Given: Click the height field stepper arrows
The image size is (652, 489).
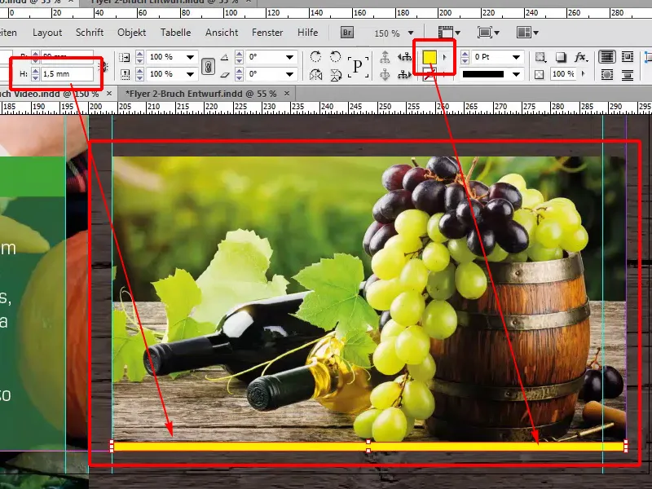Looking at the screenshot, I should pos(36,74).
